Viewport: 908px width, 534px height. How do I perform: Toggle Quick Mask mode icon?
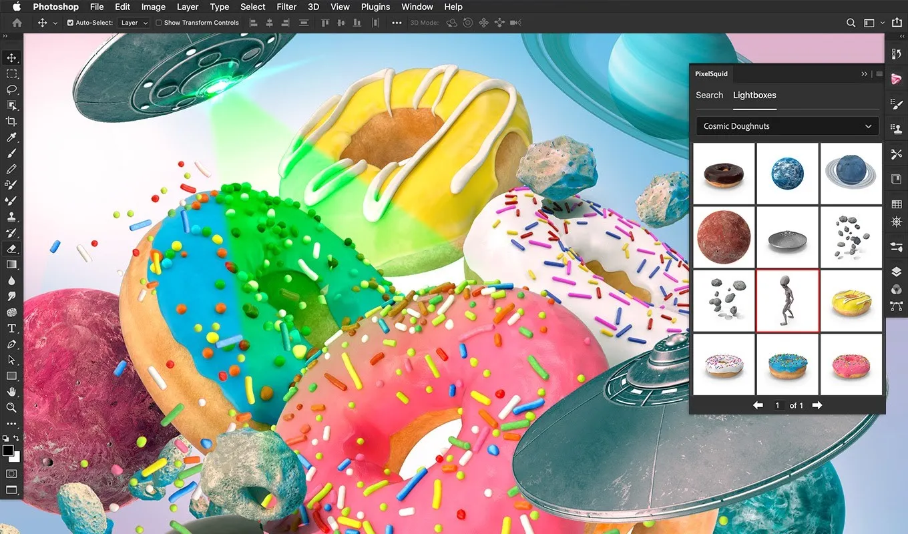click(x=11, y=474)
